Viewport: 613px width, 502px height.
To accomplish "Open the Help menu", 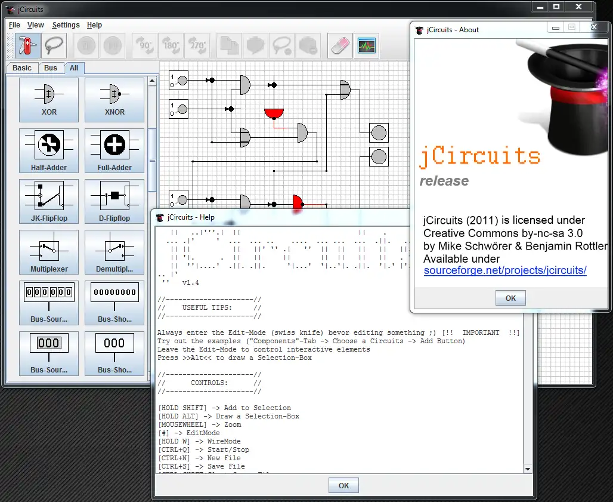I will (94, 25).
